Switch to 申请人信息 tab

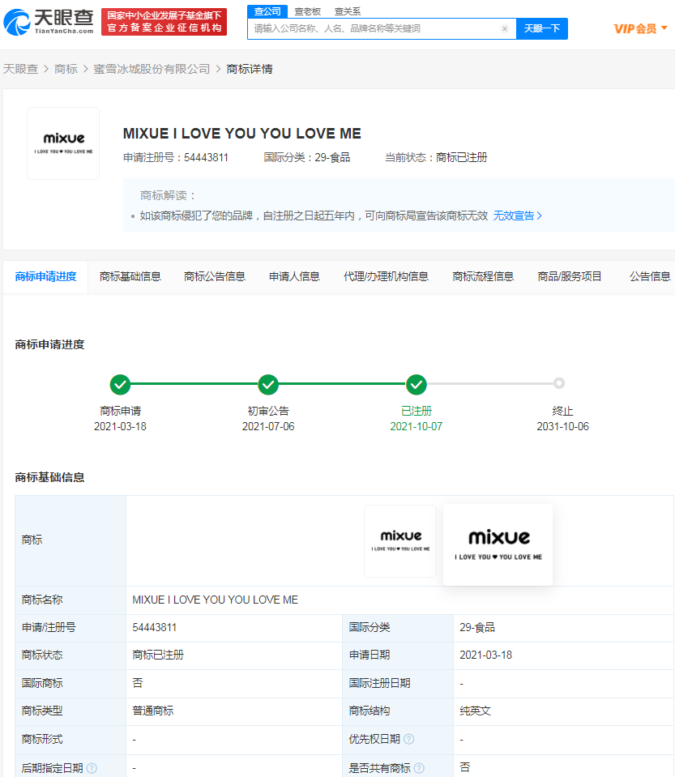pos(294,276)
